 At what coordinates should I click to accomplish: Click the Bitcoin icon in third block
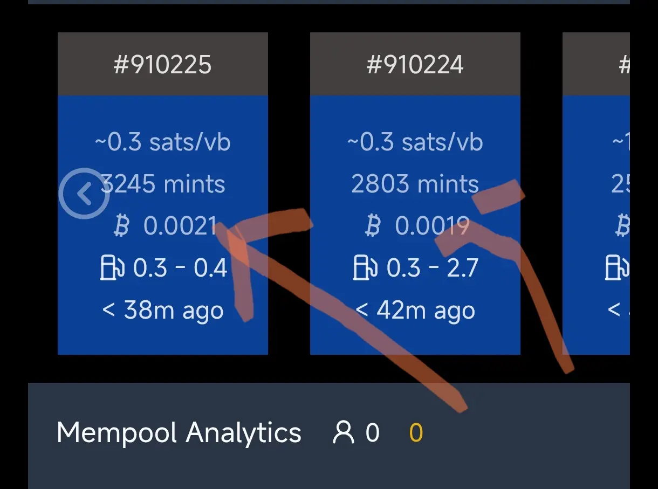tap(623, 226)
